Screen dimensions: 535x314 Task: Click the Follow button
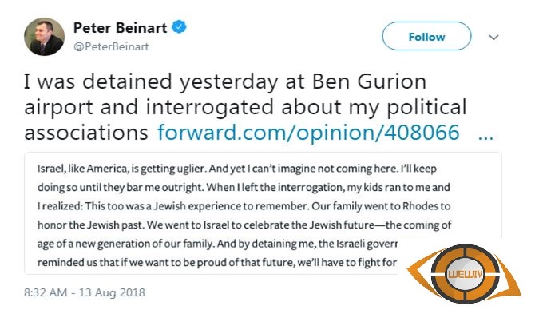pyautogui.click(x=427, y=36)
